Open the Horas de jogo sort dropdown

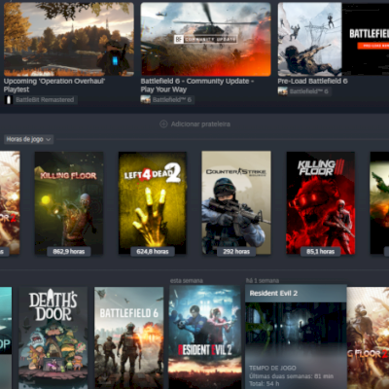tap(28, 139)
